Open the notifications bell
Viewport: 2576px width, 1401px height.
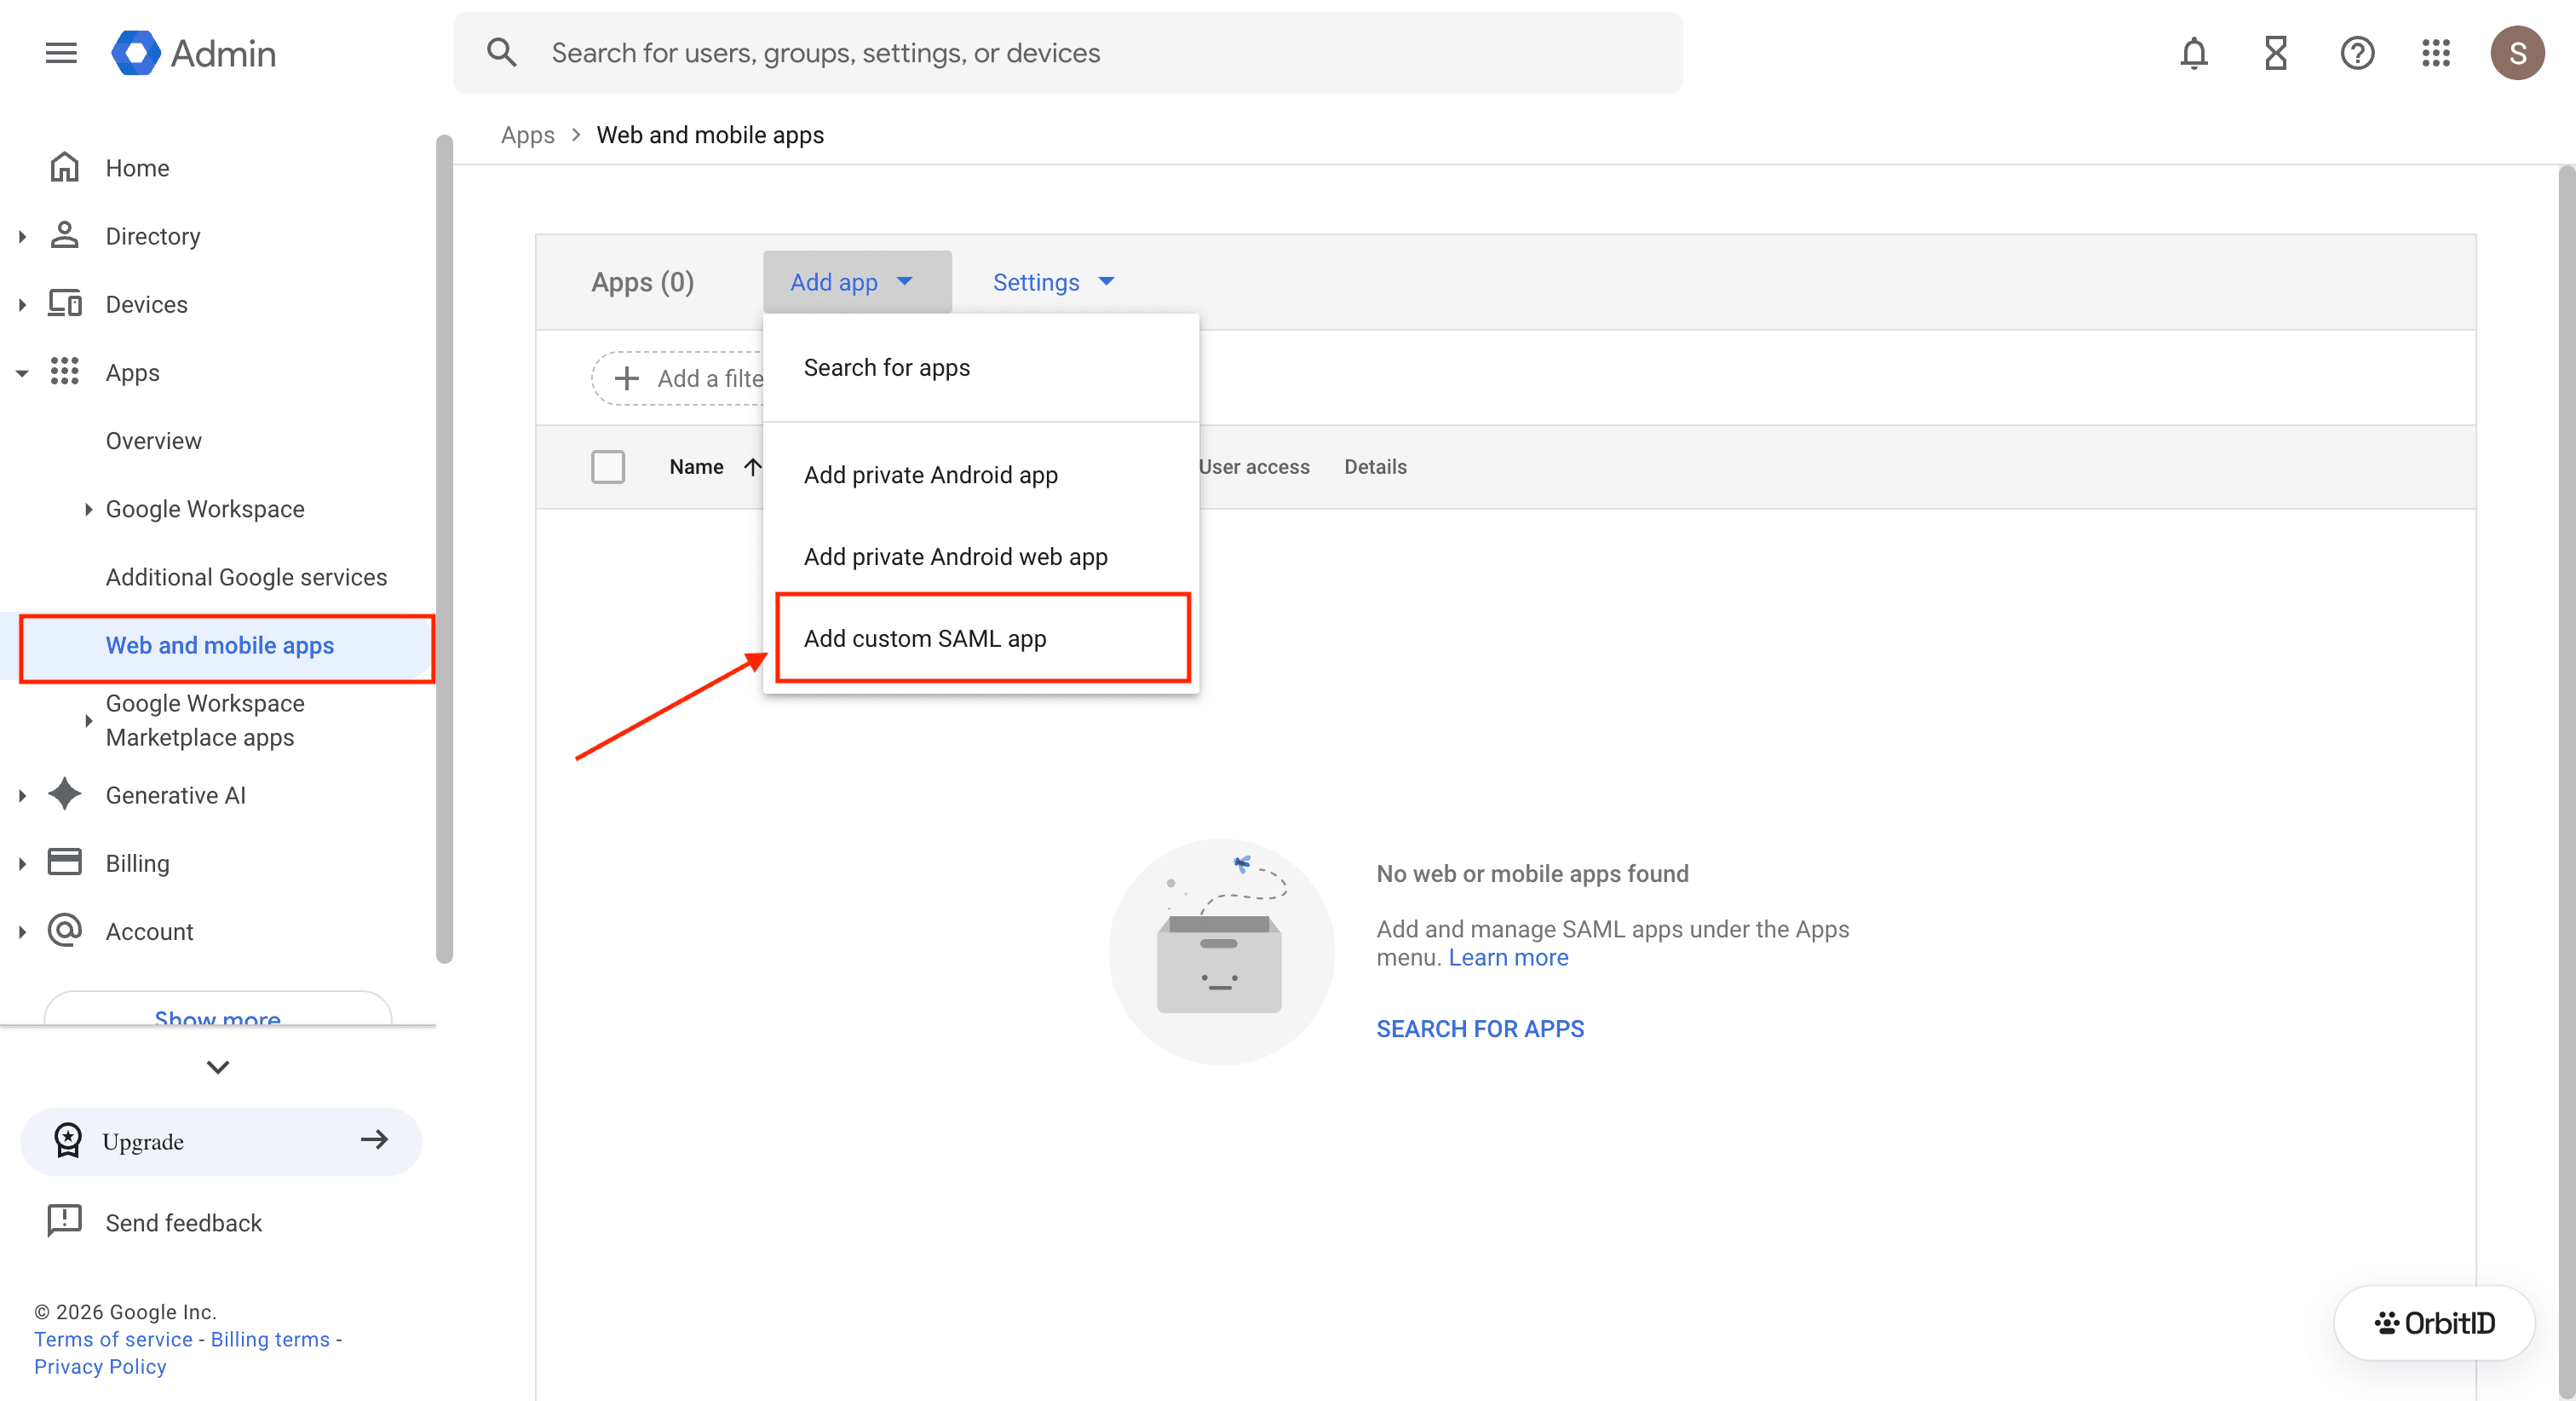[x=2194, y=53]
